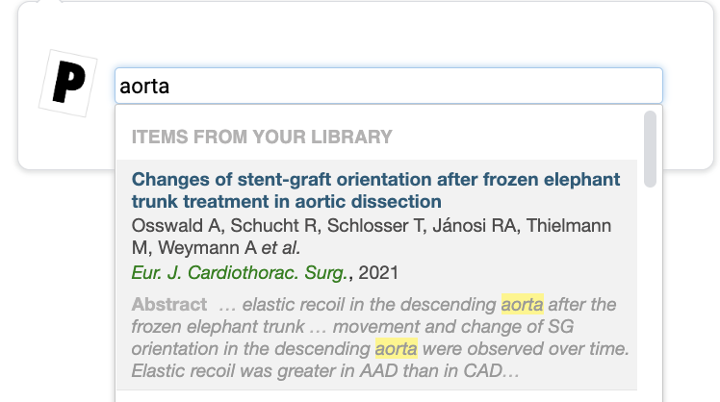Image resolution: width=720 pixels, height=402 pixels.
Task: Click the "Elastic recoil was greater in AAD" snippet
Action: (325, 371)
